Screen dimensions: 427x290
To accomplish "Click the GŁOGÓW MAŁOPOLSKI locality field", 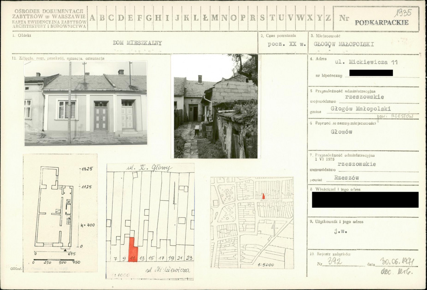I will coord(344,45).
